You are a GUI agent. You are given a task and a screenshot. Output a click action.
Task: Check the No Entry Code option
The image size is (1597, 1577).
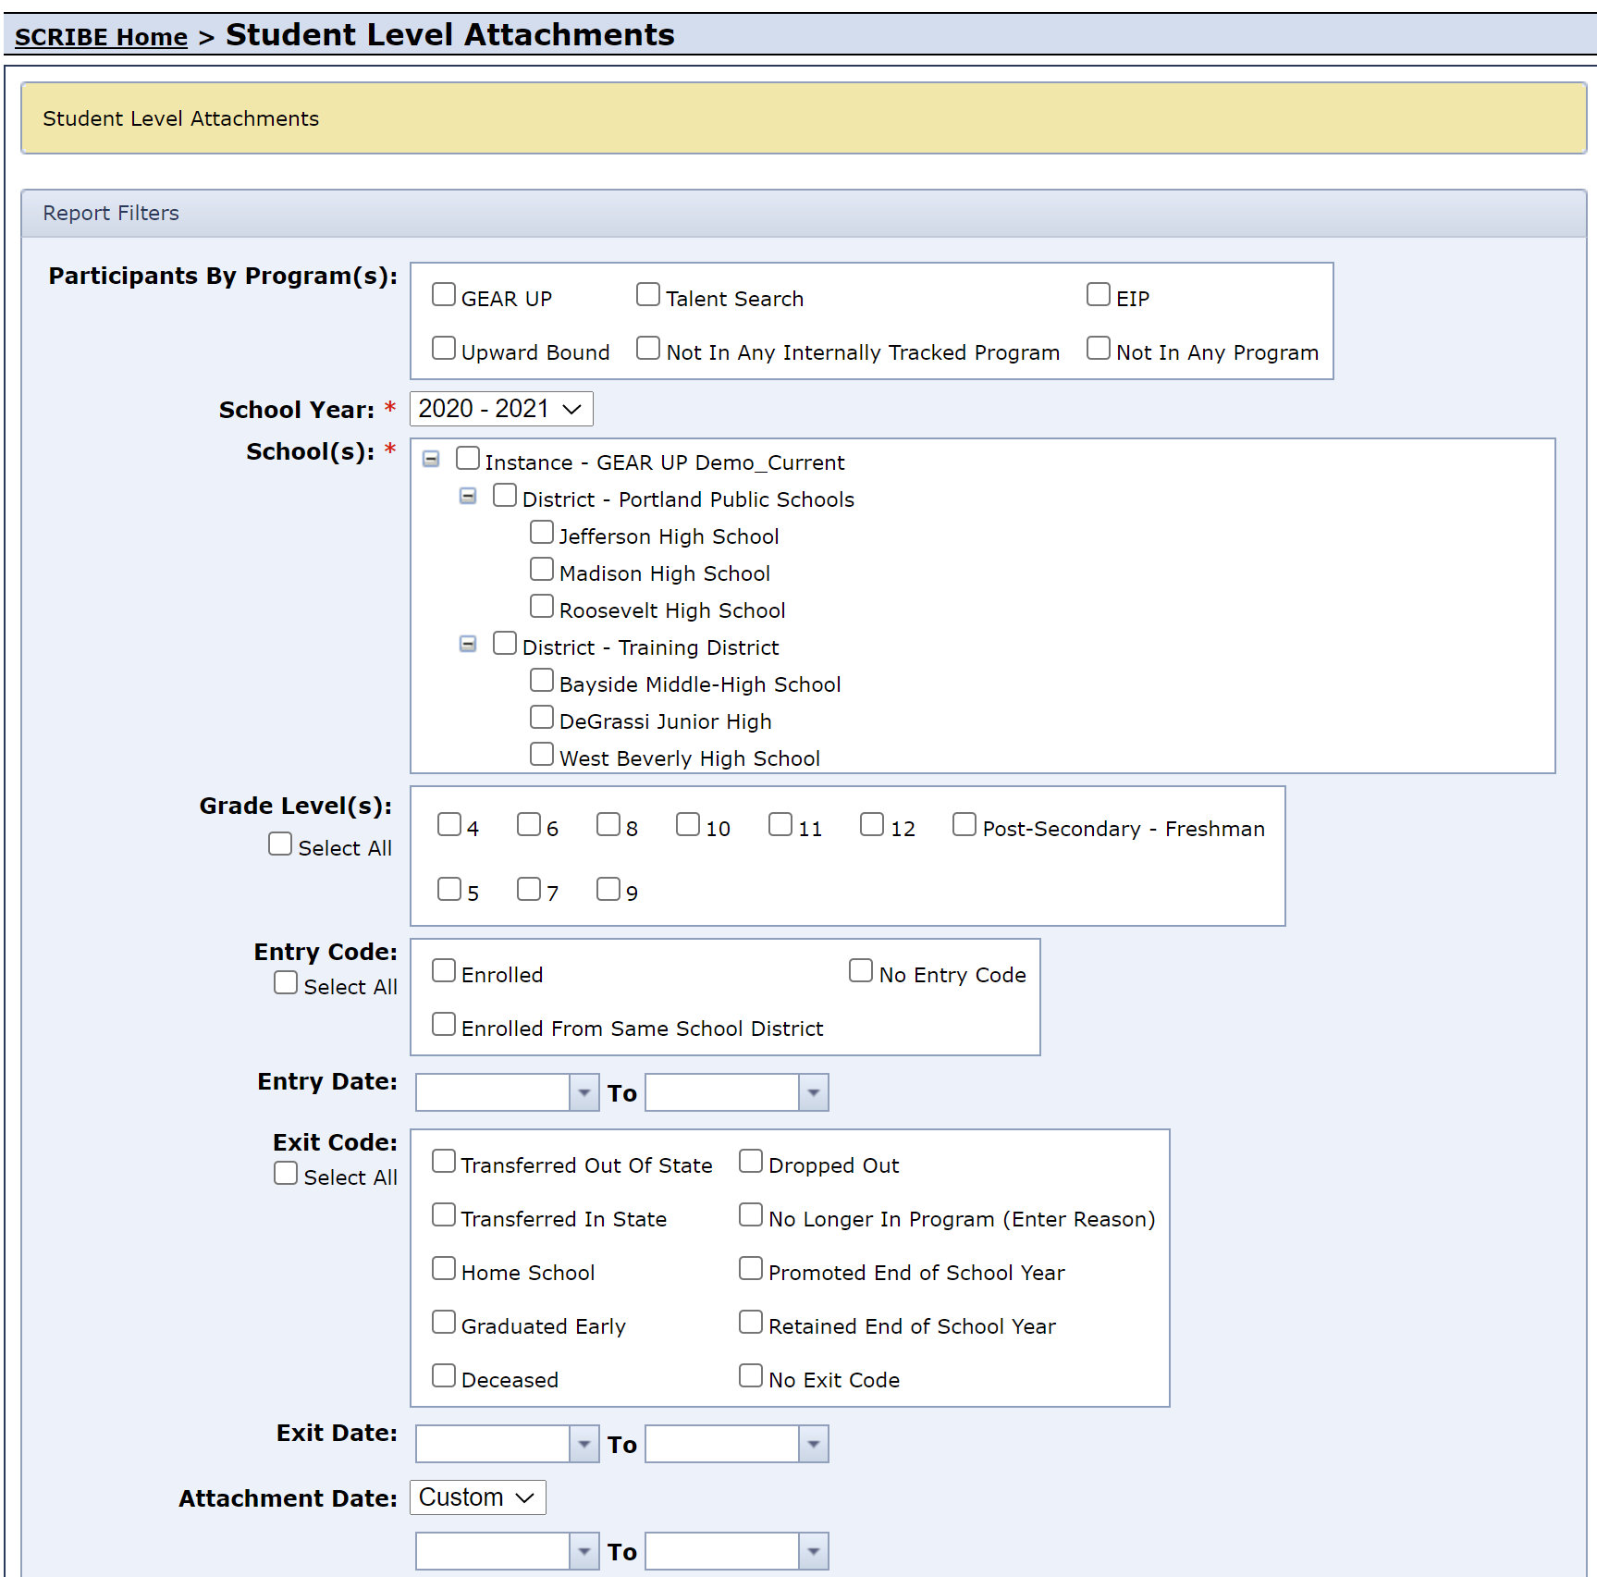click(861, 970)
